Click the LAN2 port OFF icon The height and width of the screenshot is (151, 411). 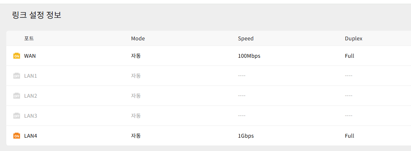point(16,96)
